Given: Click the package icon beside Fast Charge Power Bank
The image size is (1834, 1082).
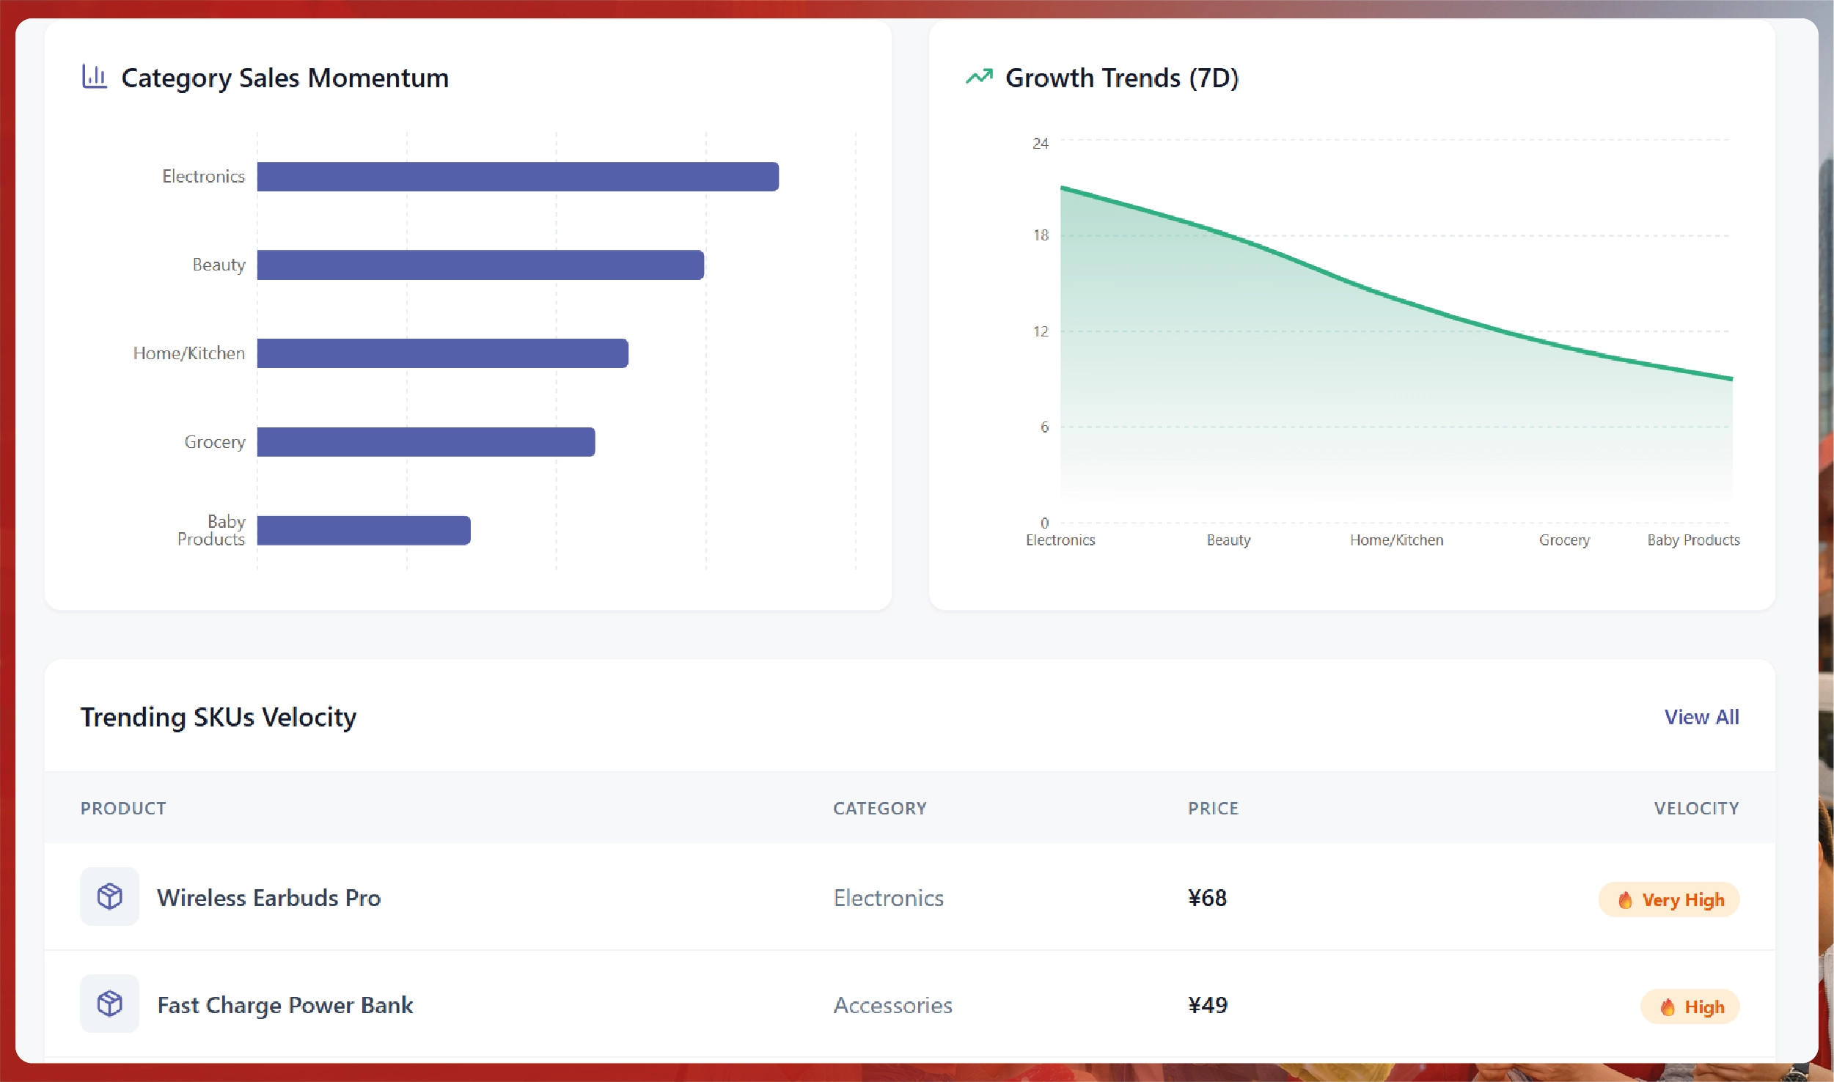Looking at the screenshot, I should (x=109, y=1004).
